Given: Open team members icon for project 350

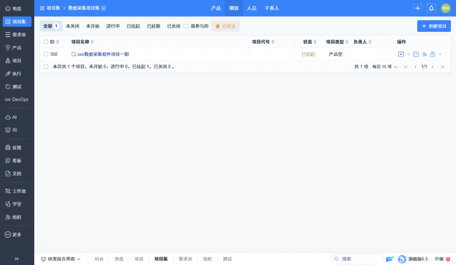Looking at the screenshot, I should tap(425, 54).
